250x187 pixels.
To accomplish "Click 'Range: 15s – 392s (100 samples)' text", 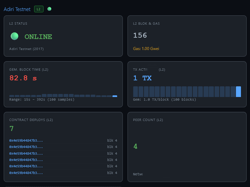I will 42,100.
